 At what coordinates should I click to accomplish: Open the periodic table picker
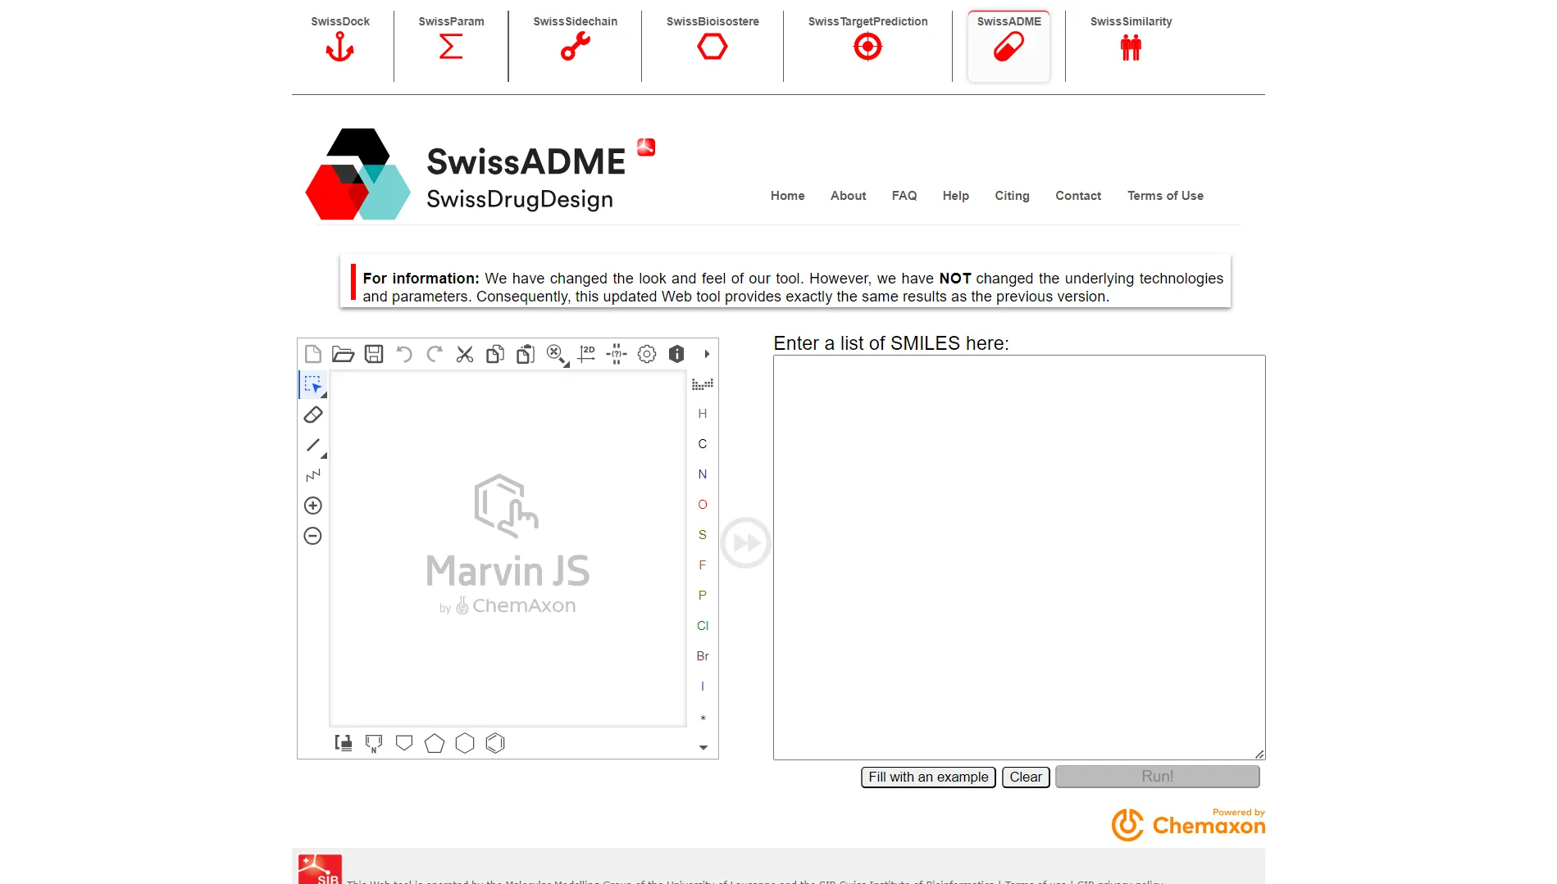pyautogui.click(x=702, y=384)
